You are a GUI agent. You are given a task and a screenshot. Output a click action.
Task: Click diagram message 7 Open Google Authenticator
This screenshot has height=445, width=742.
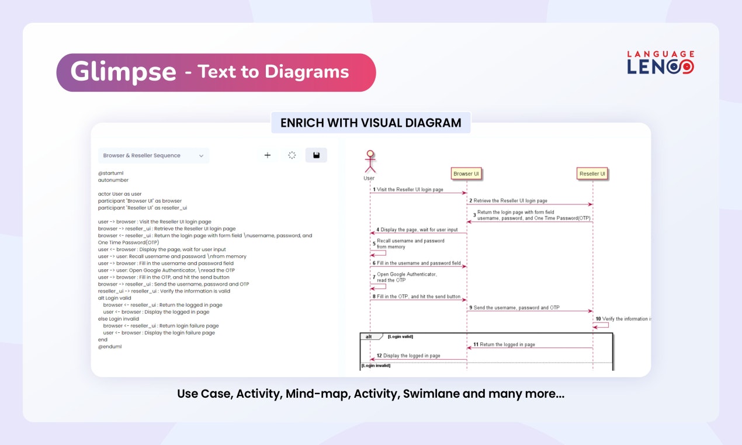click(x=405, y=277)
